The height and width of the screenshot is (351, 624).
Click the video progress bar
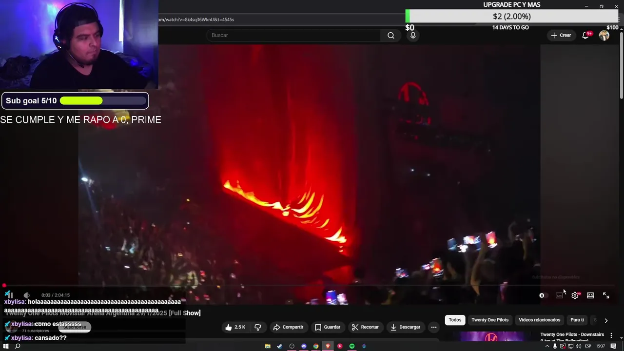(309, 286)
